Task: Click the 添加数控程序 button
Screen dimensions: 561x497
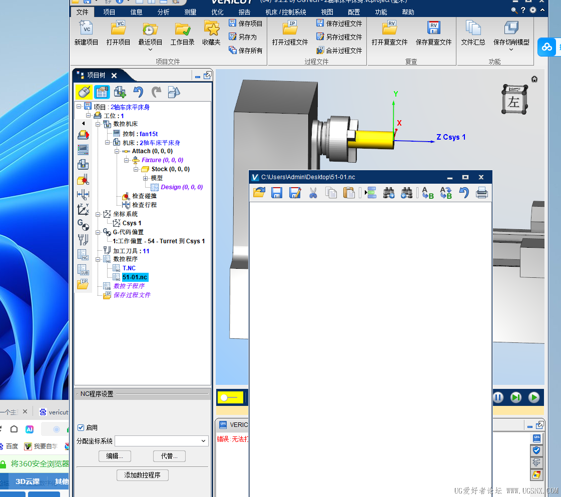Action: tap(143, 475)
